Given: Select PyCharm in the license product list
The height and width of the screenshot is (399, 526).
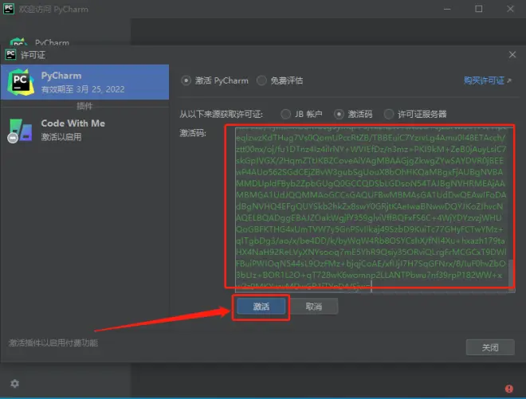Looking at the screenshot, I should pos(84,82).
